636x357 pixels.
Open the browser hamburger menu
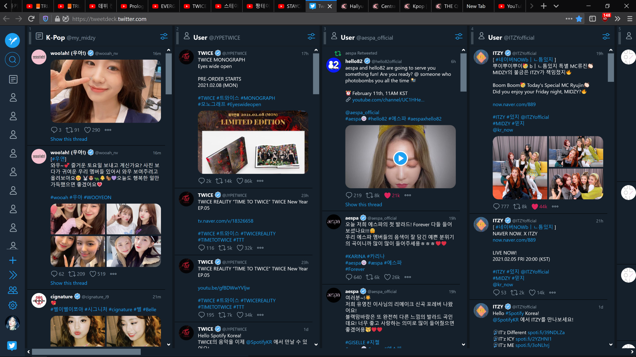[x=630, y=19]
